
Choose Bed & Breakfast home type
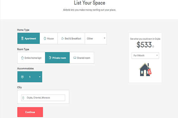click(71, 38)
